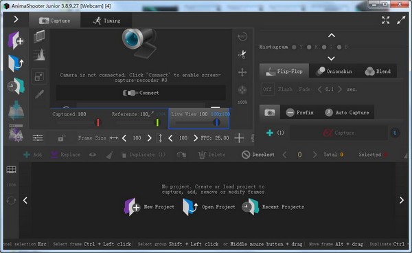Click the fullscreen arrows icon at top right
Screen dimensions: 412x253
point(385,20)
